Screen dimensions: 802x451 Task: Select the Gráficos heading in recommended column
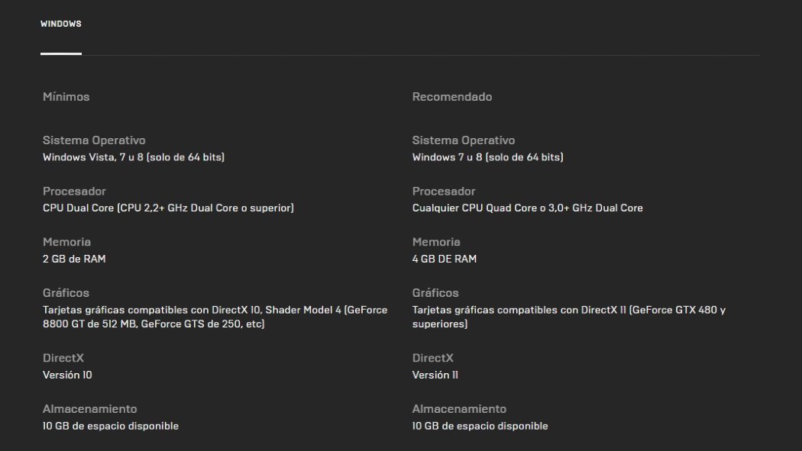(x=435, y=293)
